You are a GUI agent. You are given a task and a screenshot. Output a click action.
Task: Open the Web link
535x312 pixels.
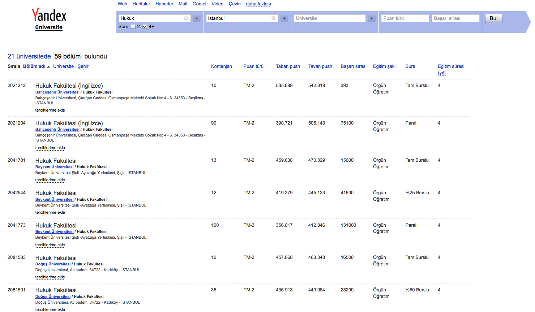coord(123,4)
